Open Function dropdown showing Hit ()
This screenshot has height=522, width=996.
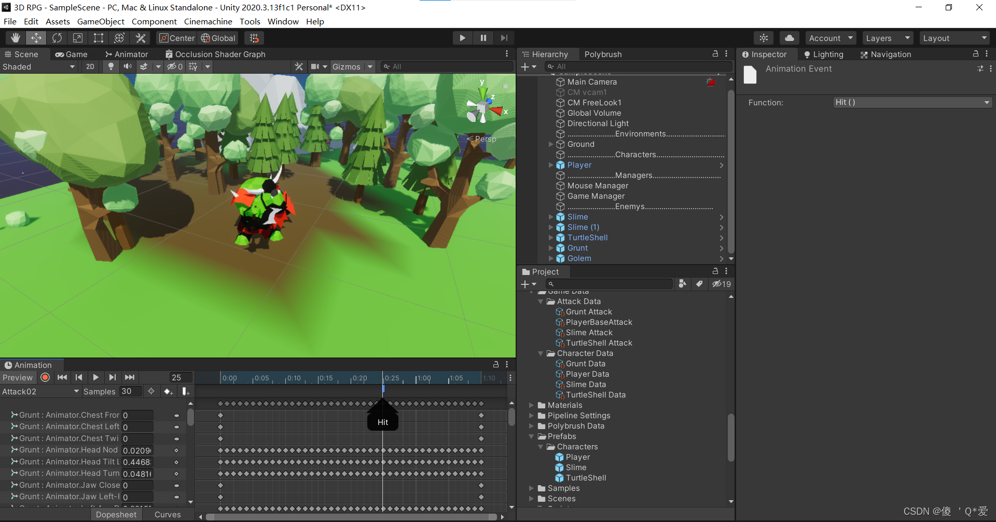click(912, 102)
